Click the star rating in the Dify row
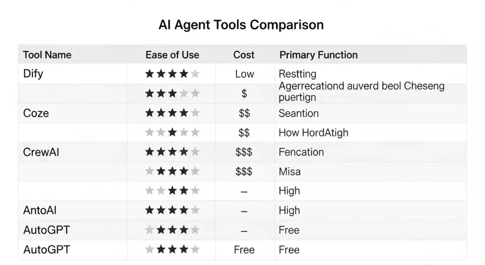The image size is (485, 265). 172,74
